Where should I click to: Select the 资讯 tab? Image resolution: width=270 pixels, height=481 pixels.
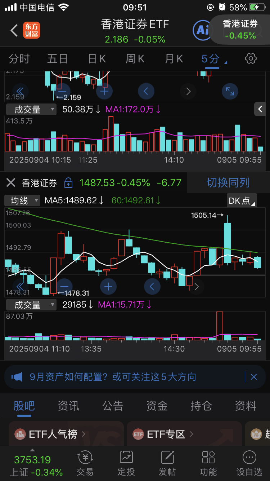[68, 406]
